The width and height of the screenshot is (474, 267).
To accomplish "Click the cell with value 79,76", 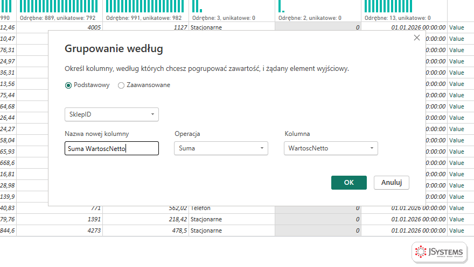I will 8,219.
